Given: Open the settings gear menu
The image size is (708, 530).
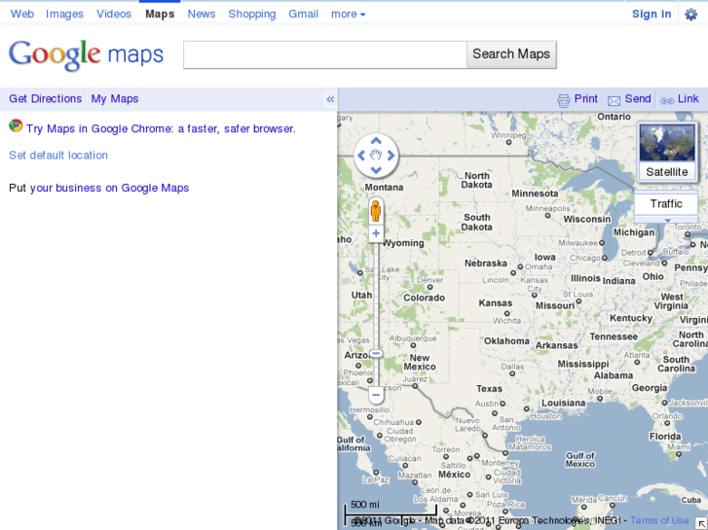Looking at the screenshot, I should (x=690, y=15).
